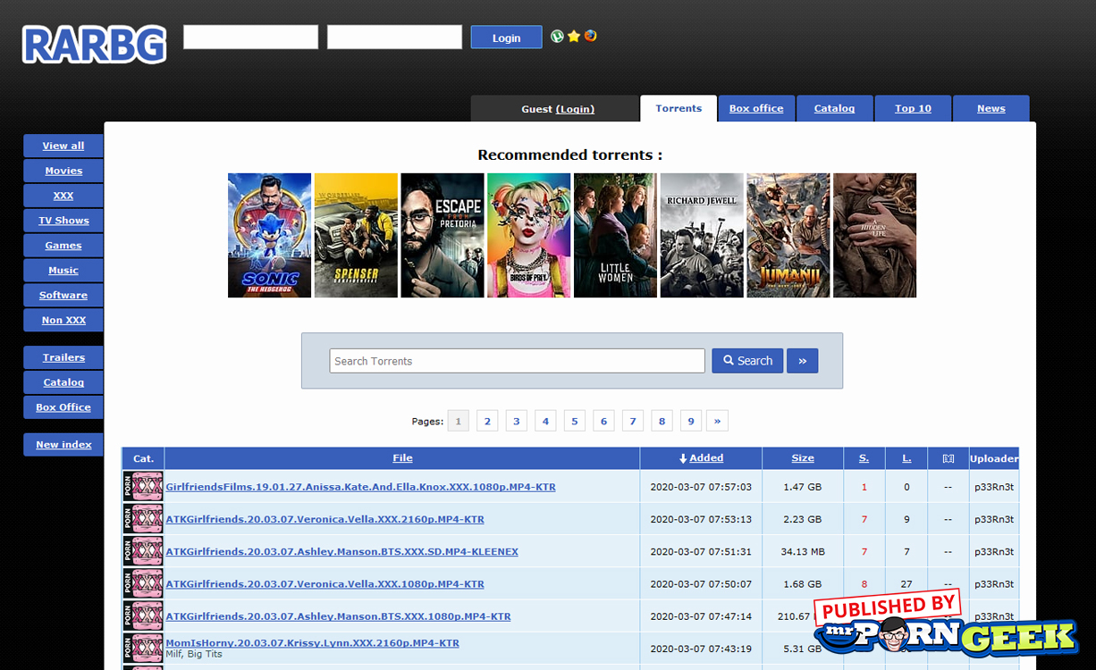
Task: Click category icon for MomIsHorny Krissy.Lynn row
Action: 143,648
